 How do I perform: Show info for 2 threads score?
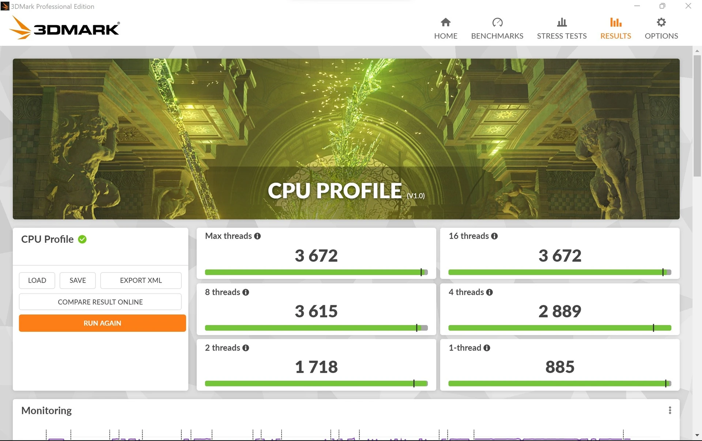coord(246,348)
